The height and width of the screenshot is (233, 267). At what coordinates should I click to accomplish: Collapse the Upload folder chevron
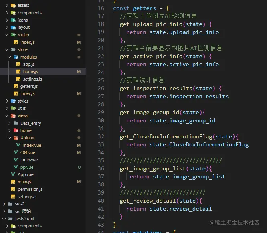10,138
